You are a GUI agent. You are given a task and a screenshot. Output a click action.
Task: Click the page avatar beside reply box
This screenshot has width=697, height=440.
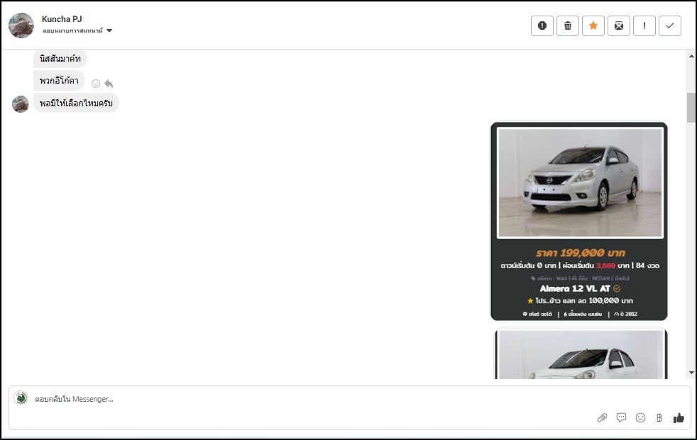21,398
